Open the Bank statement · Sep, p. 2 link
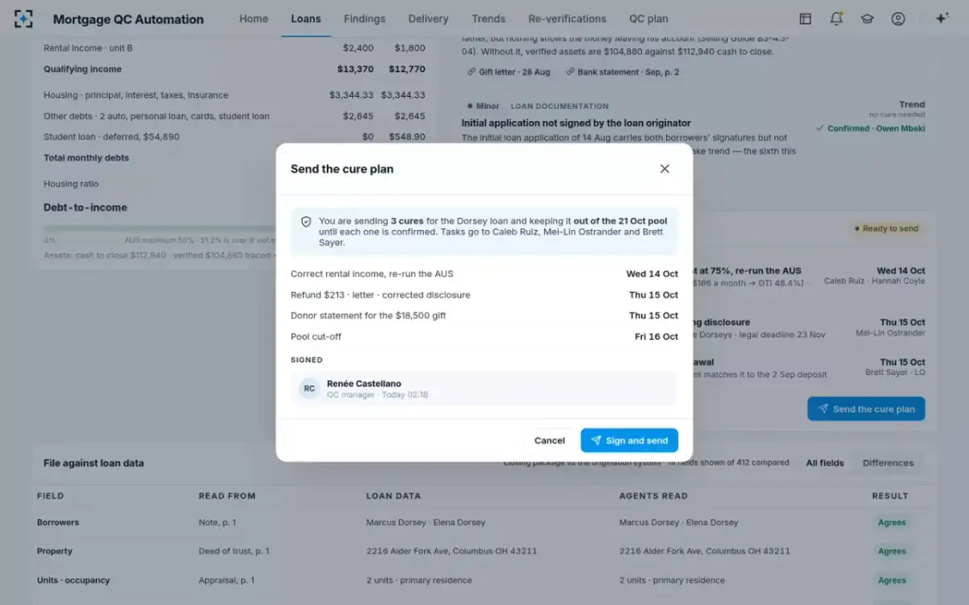This screenshot has height=605, width=969. click(623, 72)
